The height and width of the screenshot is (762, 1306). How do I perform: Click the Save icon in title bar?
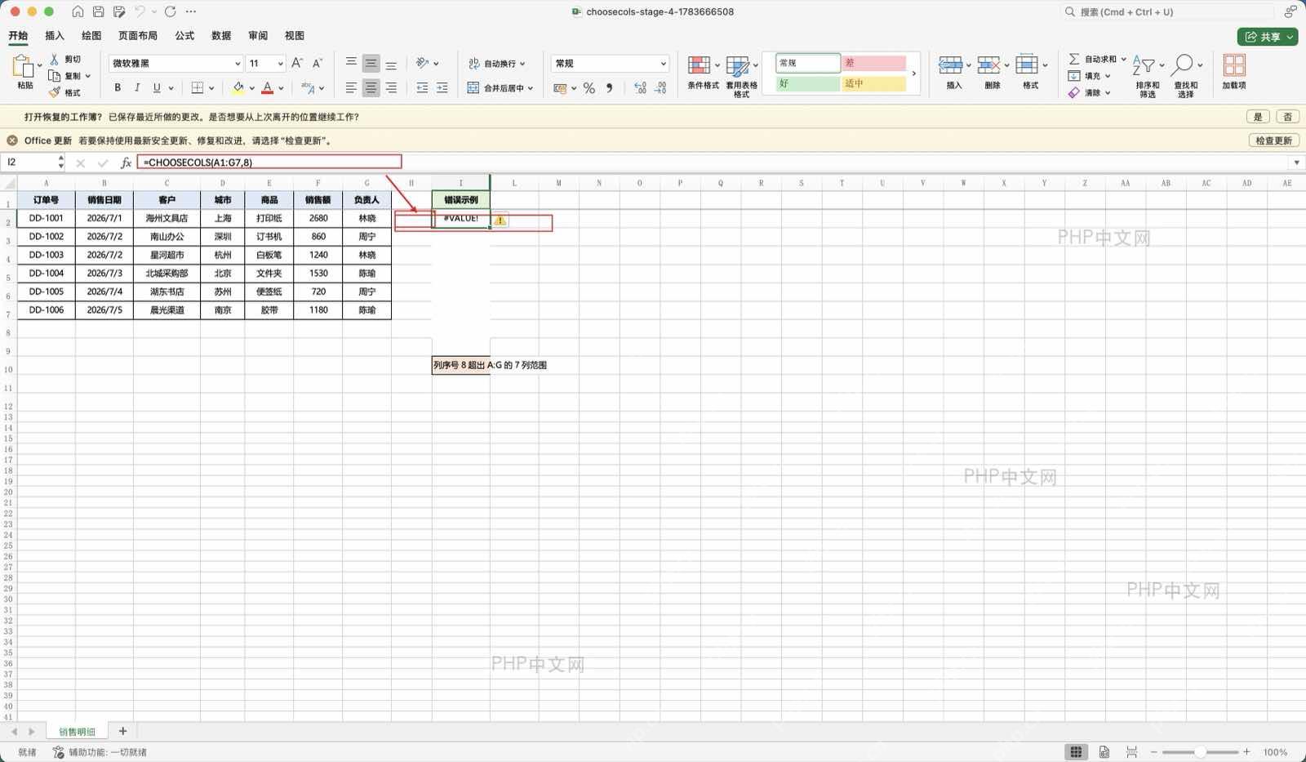tap(98, 11)
